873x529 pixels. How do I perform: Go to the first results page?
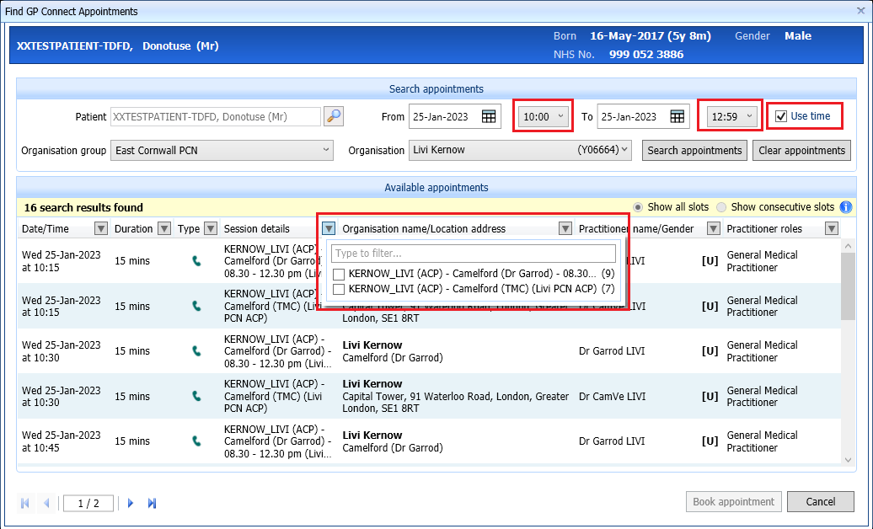25,504
